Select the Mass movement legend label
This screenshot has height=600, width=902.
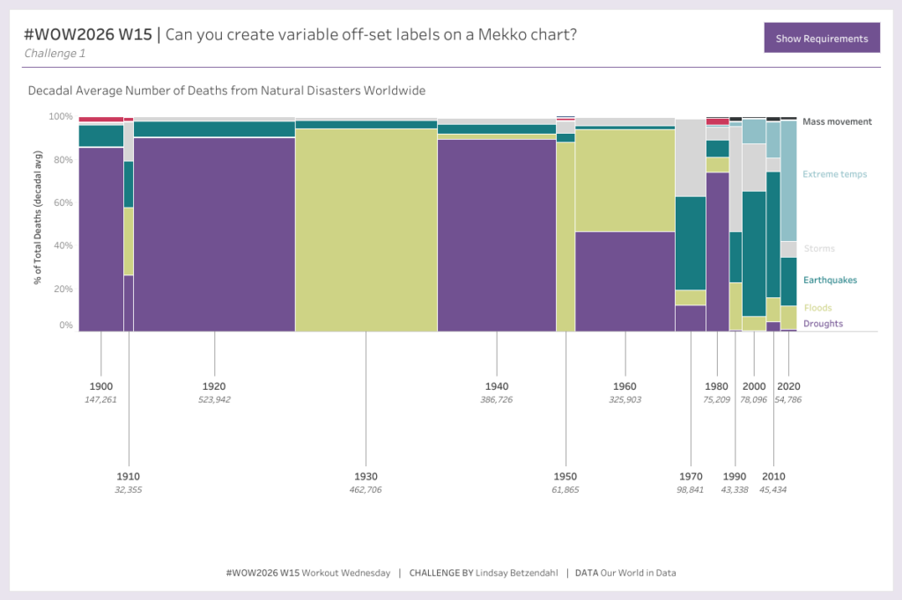click(x=837, y=122)
